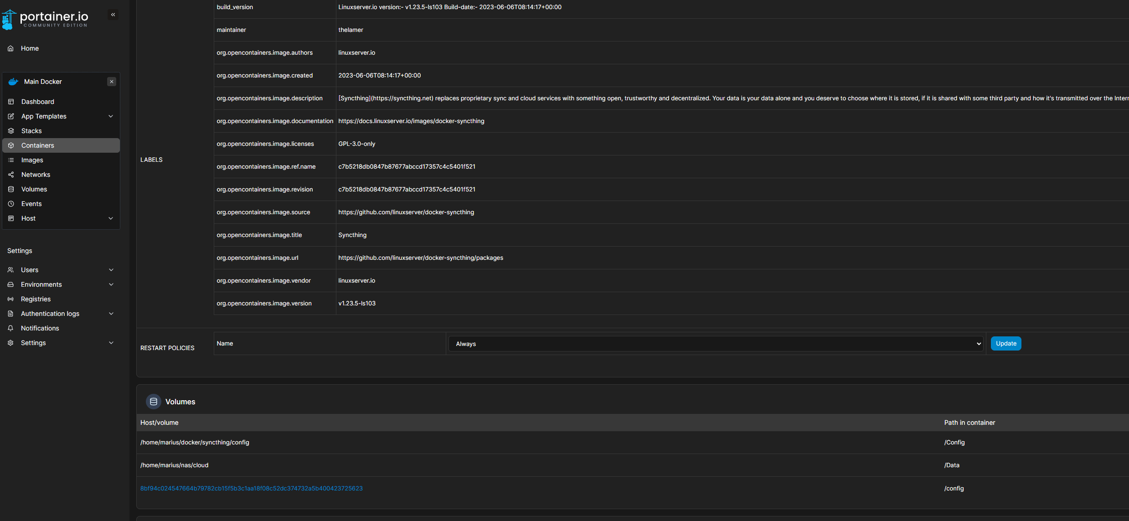Click the Portainer logo icon
The width and height of the screenshot is (1129, 521).
click(x=9, y=20)
